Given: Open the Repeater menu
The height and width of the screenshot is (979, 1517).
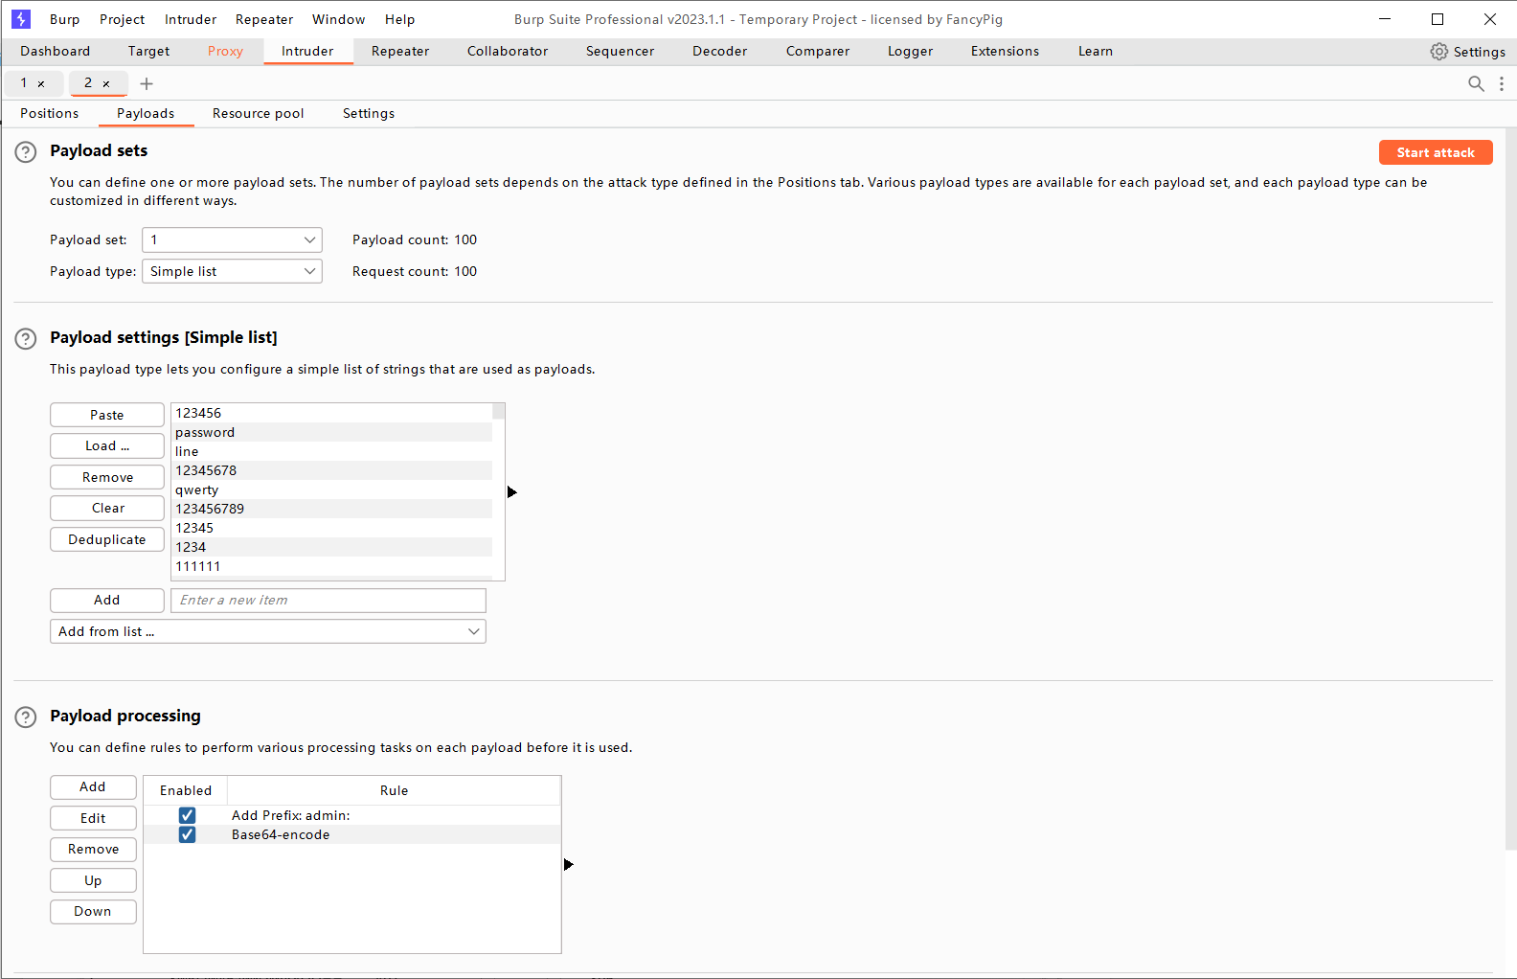Looking at the screenshot, I should (x=264, y=19).
